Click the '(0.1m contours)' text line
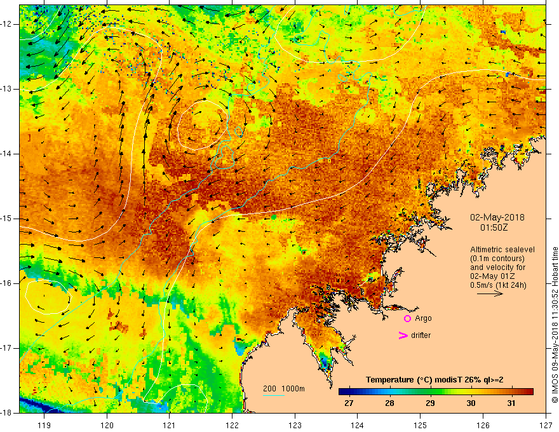This screenshot has width=559, height=432. point(497,259)
